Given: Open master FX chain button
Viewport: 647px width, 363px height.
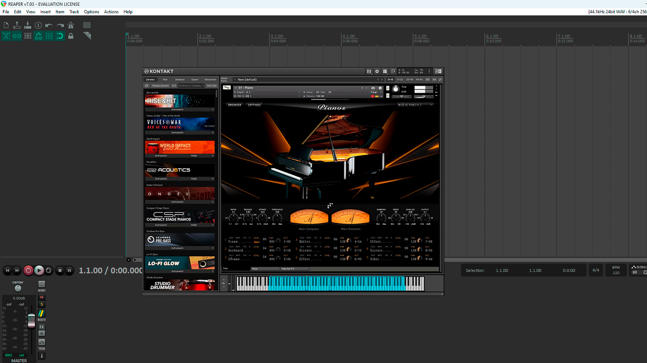Looking at the screenshot, I should pos(42,327).
